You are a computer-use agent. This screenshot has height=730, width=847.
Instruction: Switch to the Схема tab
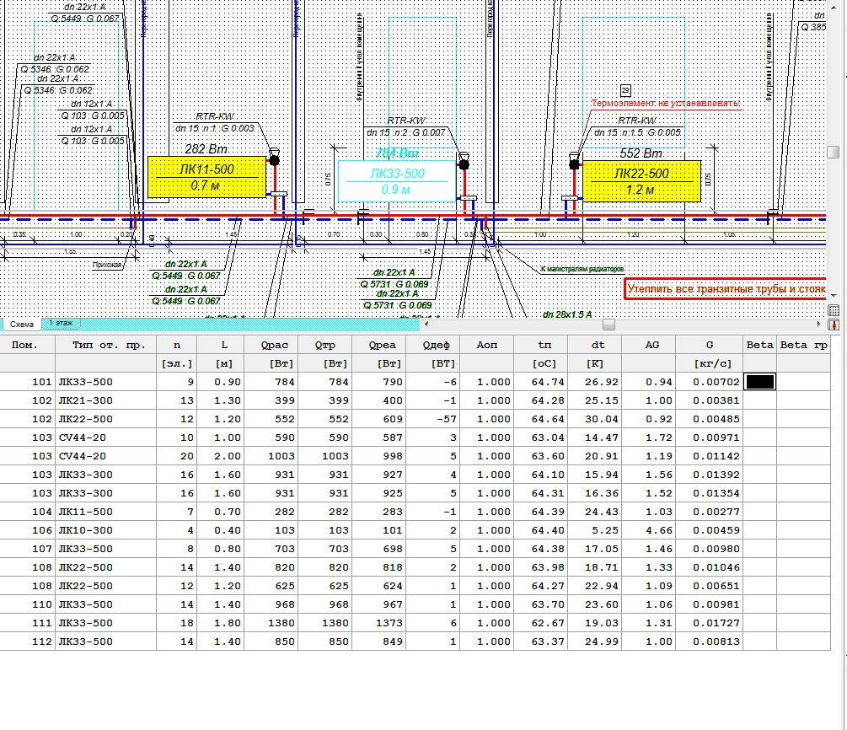click(22, 325)
